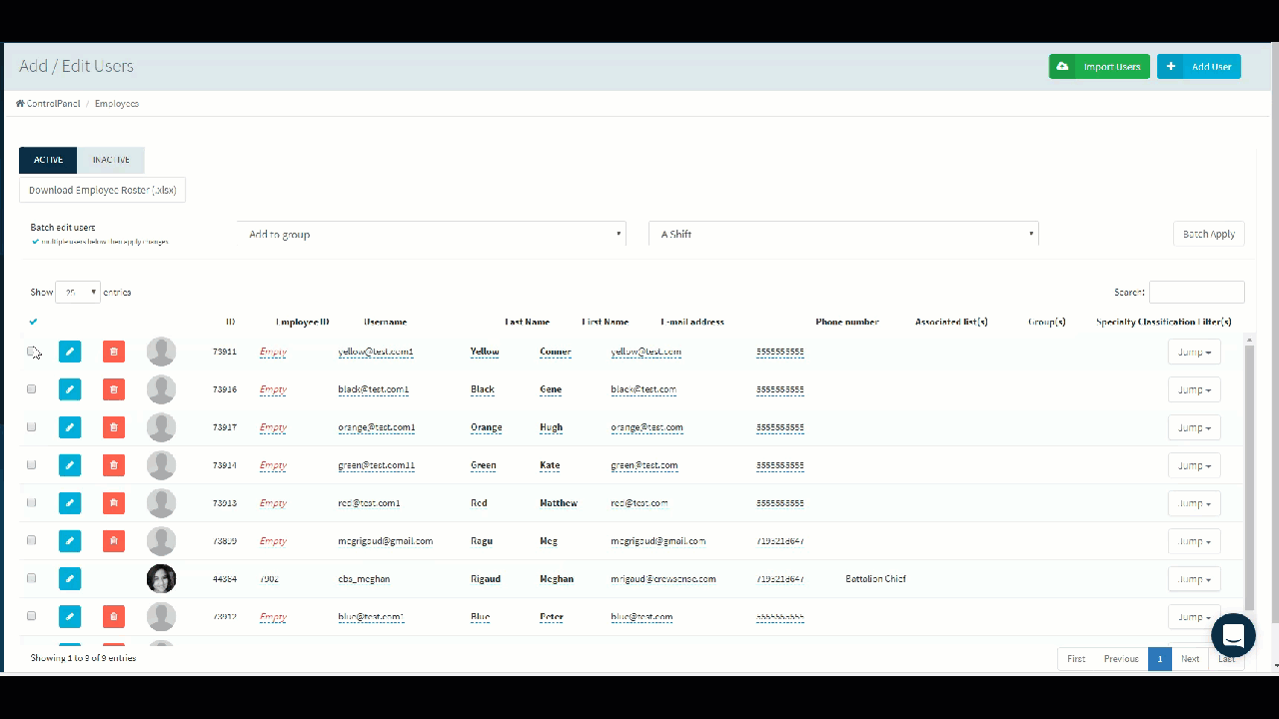Edit user Orange Hugh with the pencil icon
Viewport: 1279px width, 719px height.
70,427
